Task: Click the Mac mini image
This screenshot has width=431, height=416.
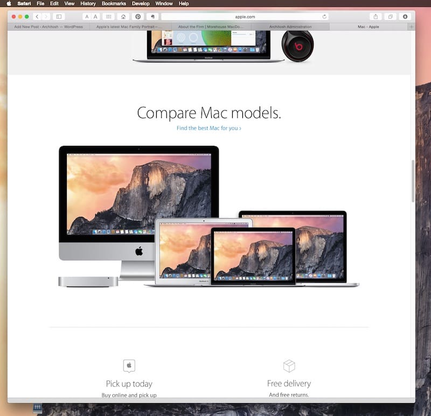Action: point(88,281)
